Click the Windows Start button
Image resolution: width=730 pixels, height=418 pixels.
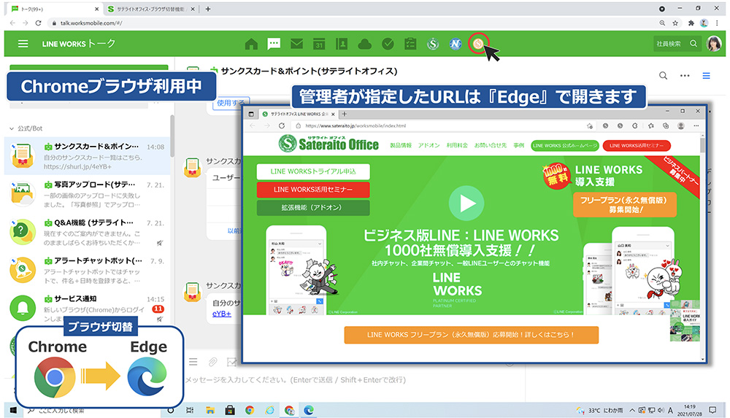tap(12, 410)
